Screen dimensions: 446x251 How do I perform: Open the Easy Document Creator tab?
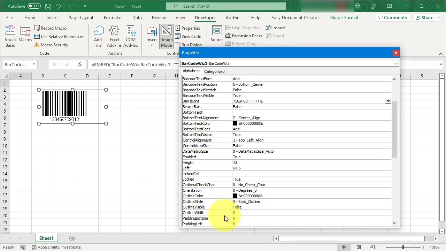coord(295,17)
